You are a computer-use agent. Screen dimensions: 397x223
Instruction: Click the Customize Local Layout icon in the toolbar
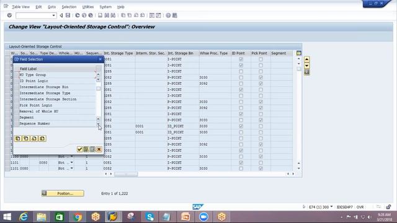pyautogui.click(x=175, y=15)
